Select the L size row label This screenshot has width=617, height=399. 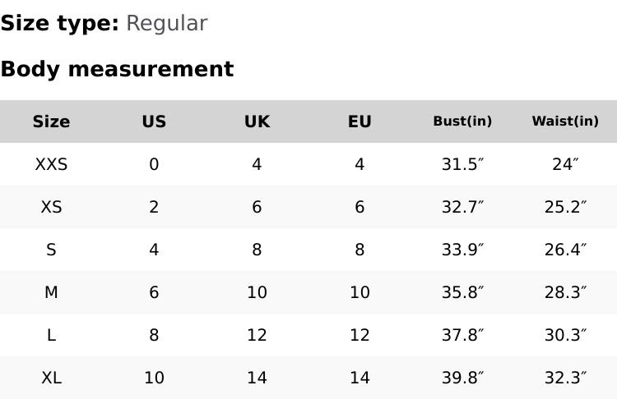51,335
